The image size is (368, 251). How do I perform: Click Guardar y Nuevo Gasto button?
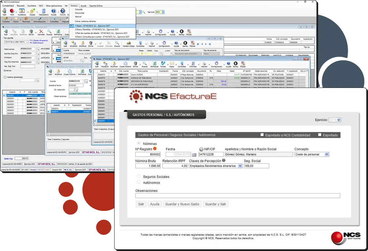click(182, 204)
